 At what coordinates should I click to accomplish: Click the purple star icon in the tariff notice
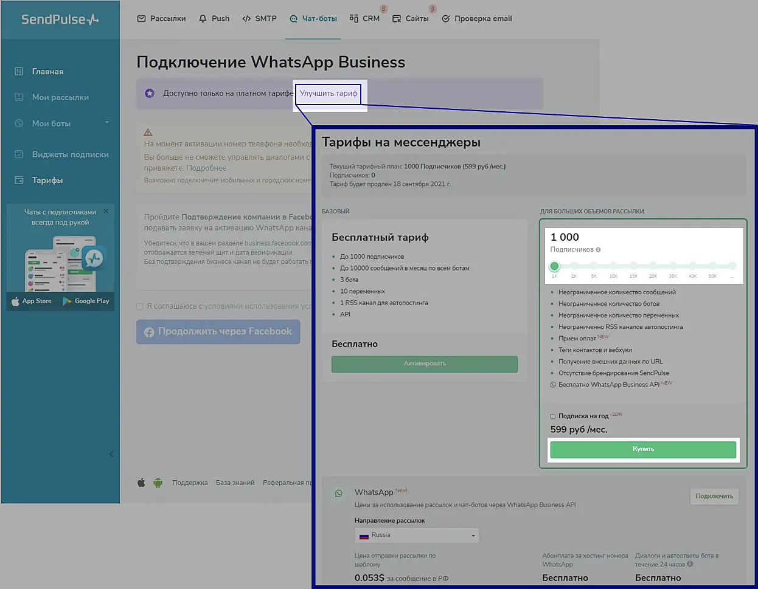tap(150, 93)
